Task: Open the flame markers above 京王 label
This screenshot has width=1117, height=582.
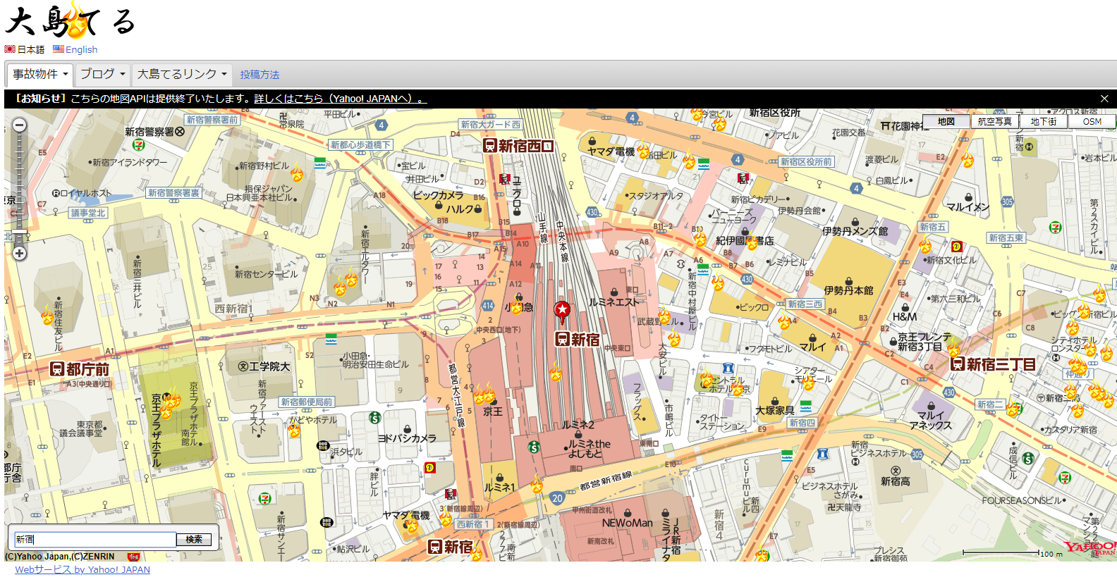Action: pos(484,395)
